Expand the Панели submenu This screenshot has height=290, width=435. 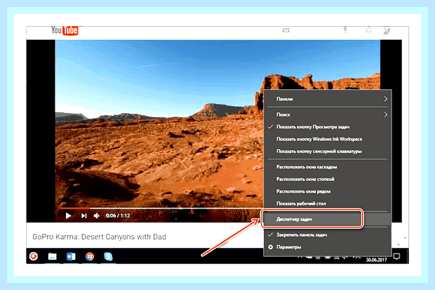(328, 99)
